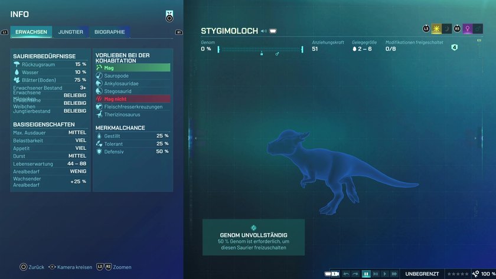The width and height of the screenshot is (496, 279).
Task: Click the undo arrow
Action: click(346, 274)
